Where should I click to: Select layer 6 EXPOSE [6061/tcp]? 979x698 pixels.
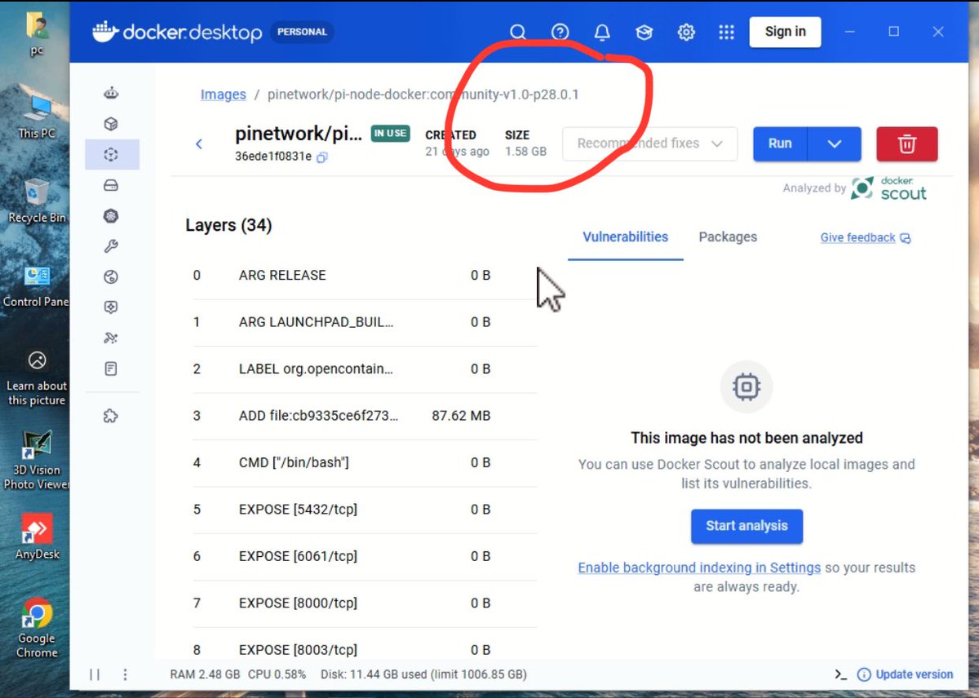365,557
